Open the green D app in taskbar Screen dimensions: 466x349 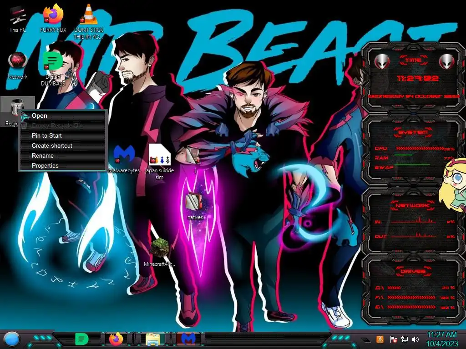pos(81,339)
